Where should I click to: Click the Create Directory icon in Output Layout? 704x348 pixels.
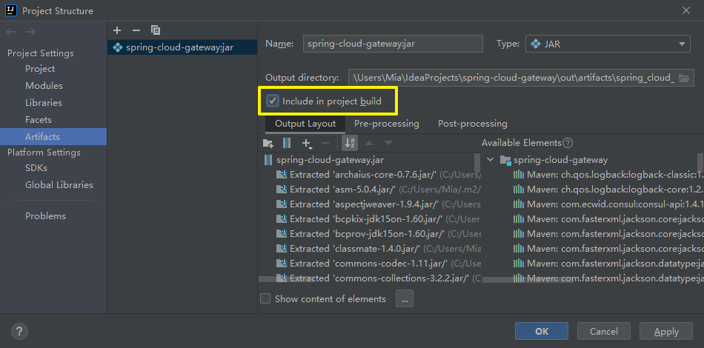pos(268,143)
